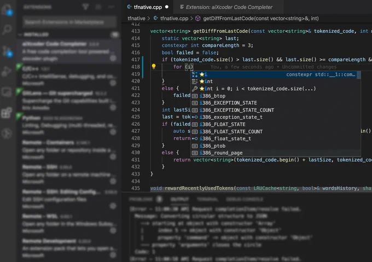Click the 'for' keyword on line 418

(x=177, y=67)
